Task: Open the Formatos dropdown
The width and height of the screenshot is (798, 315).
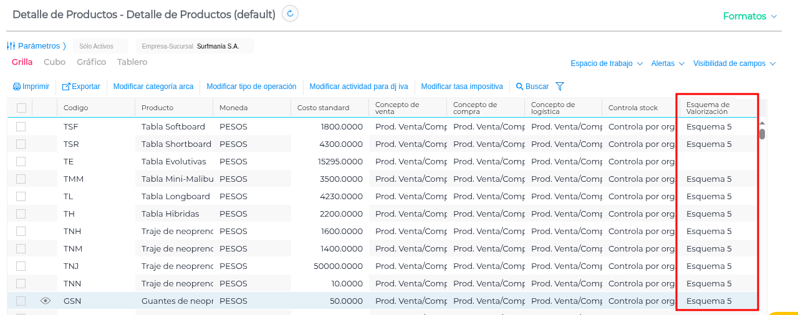Action: 750,16
